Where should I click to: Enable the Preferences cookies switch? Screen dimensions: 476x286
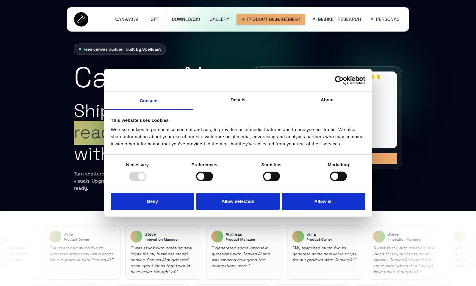click(x=204, y=176)
